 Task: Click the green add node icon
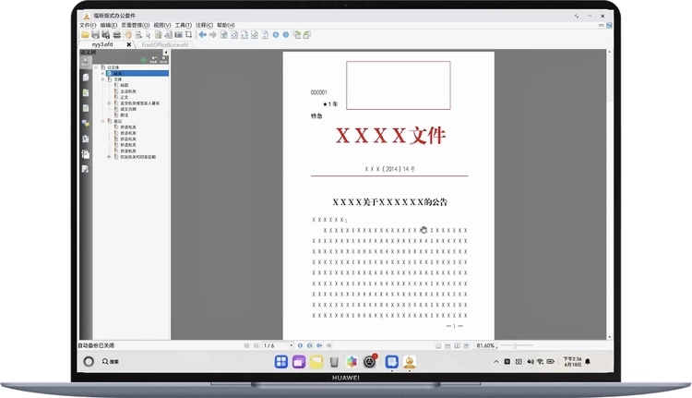point(143,60)
